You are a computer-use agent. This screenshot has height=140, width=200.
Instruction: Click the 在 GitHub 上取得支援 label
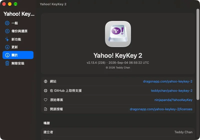66,91
